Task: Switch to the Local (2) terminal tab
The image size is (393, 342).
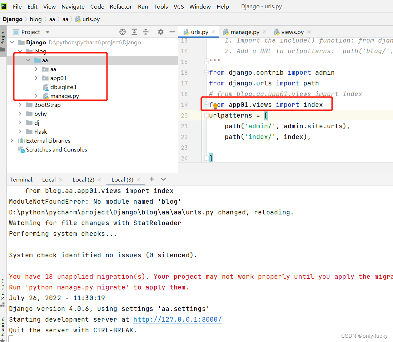Action: coord(83,179)
